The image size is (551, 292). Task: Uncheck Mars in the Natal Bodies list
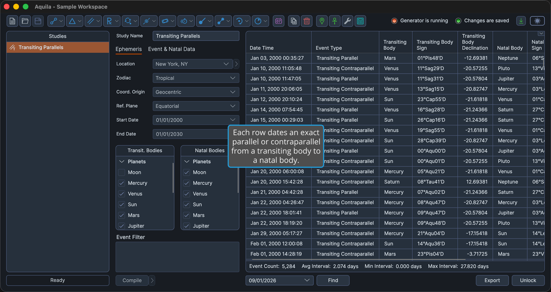click(x=187, y=215)
